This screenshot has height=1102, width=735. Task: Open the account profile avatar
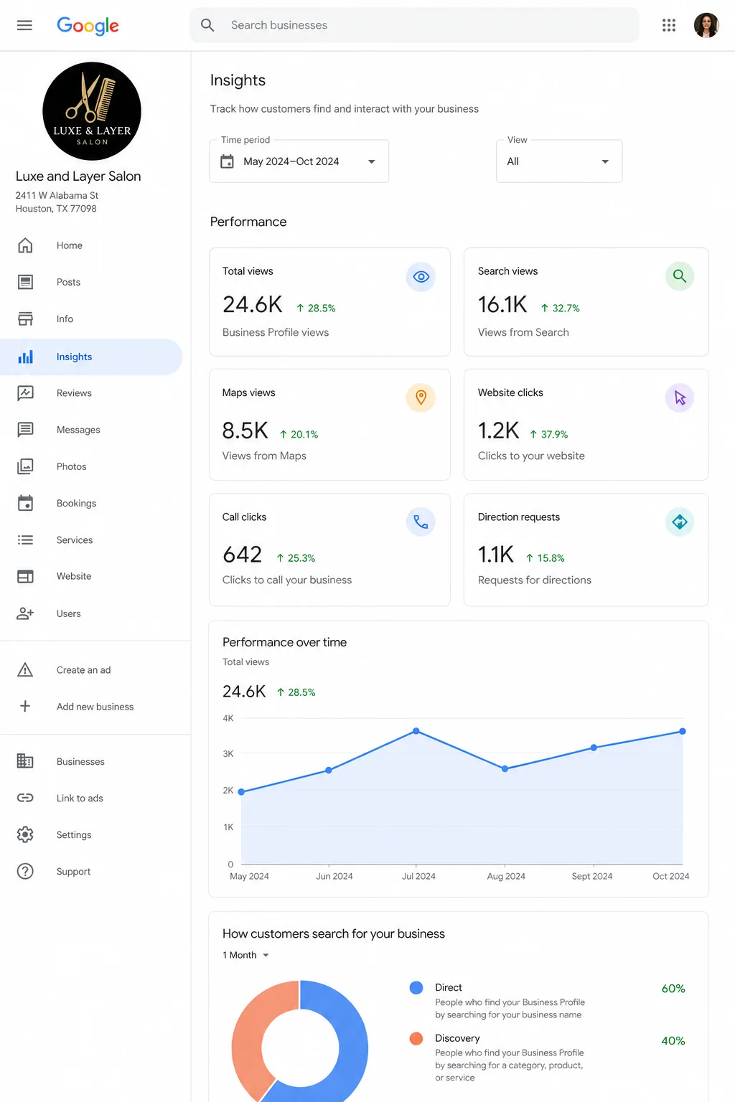coord(706,25)
